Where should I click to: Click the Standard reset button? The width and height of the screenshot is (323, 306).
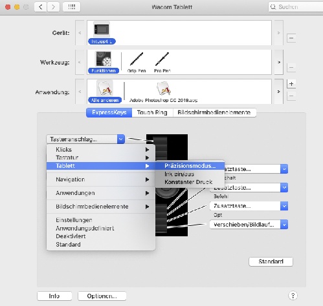[x=271, y=261]
